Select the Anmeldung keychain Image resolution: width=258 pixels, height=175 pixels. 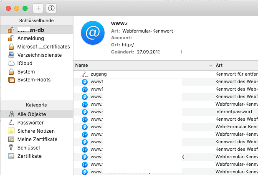pyautogui.click(x=37, y=38)
